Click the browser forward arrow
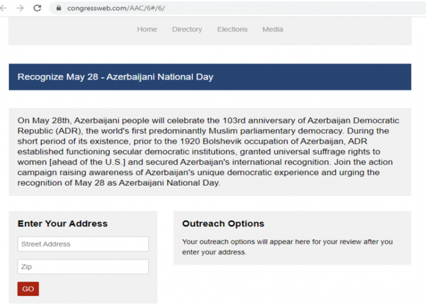The height and width of the screenshot is (304, 426). click(x=20, y=8)
